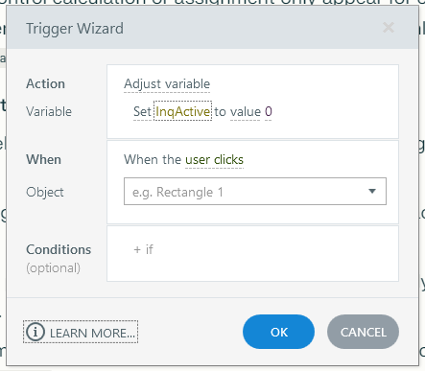Click the Action section label

click(45, 83)
